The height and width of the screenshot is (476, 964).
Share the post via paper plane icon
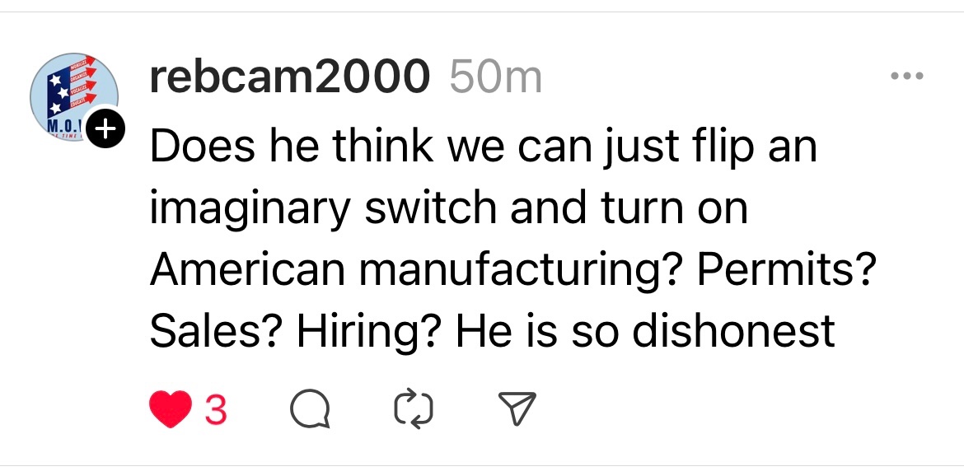[x=518, y=409]
